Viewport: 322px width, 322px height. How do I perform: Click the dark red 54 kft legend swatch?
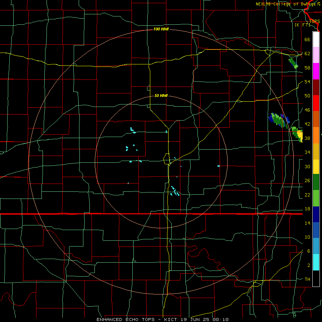[316, 87]
